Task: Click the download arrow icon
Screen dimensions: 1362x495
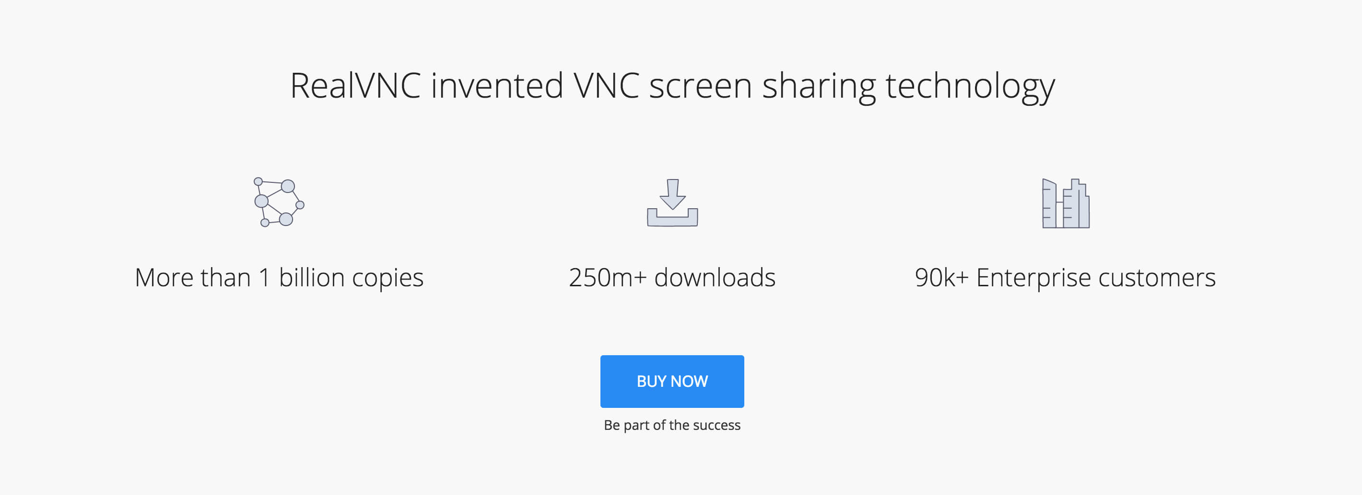Action: tap(672, 202)
